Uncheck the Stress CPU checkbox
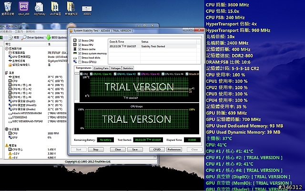Viewport: 305px width, 191px height. click(x=80, y=41)
